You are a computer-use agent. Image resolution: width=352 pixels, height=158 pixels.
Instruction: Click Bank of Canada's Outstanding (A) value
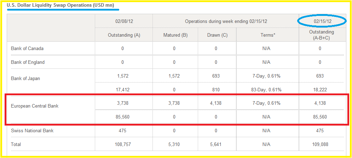122,48
